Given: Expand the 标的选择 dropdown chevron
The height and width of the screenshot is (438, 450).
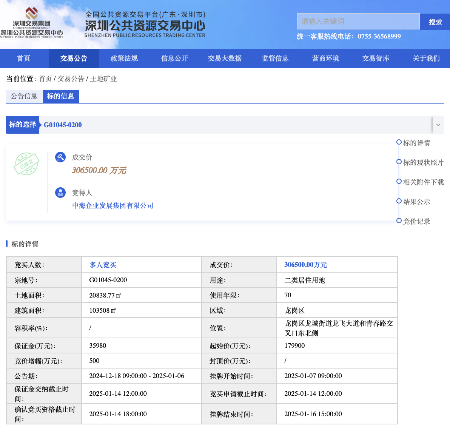Looking at the screenshot, I should coord(438,125).
